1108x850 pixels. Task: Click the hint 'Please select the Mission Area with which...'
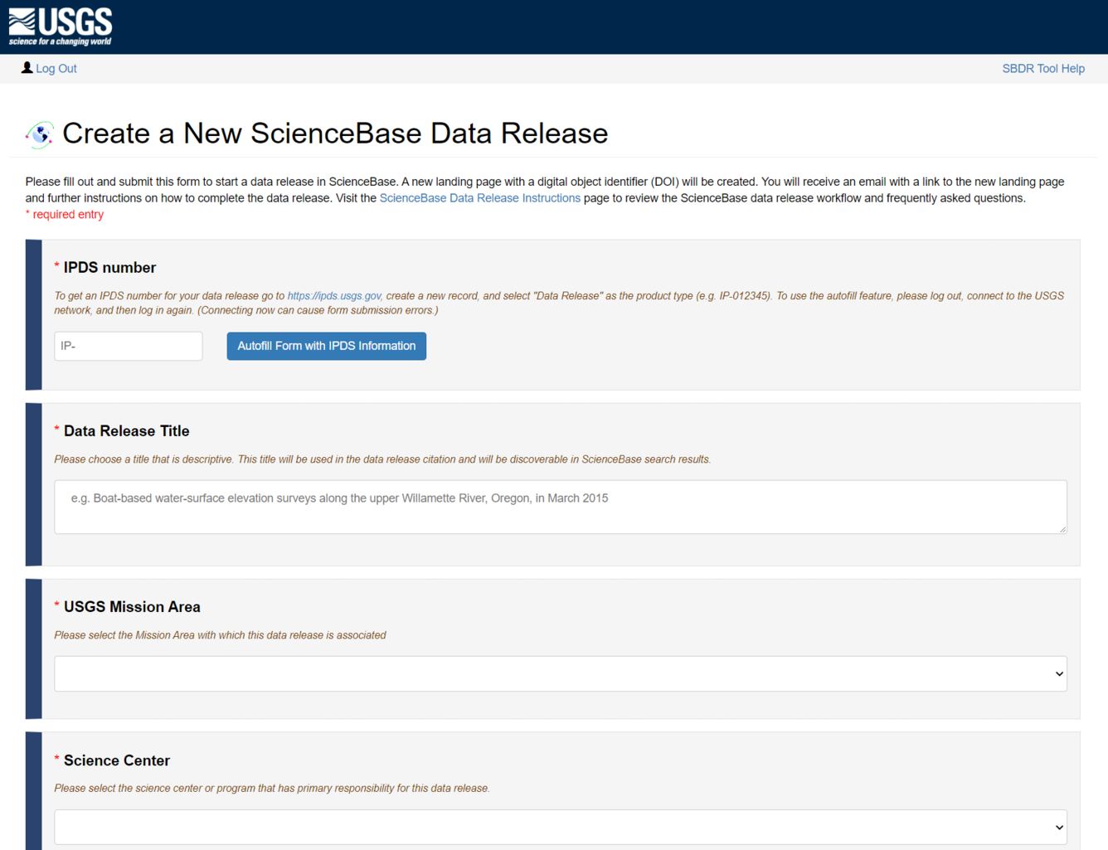pos(220,635)
